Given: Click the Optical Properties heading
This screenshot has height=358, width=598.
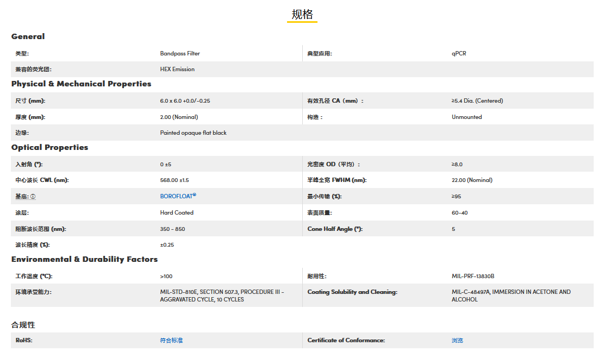Looking at the screenshot, I should 49,147.
